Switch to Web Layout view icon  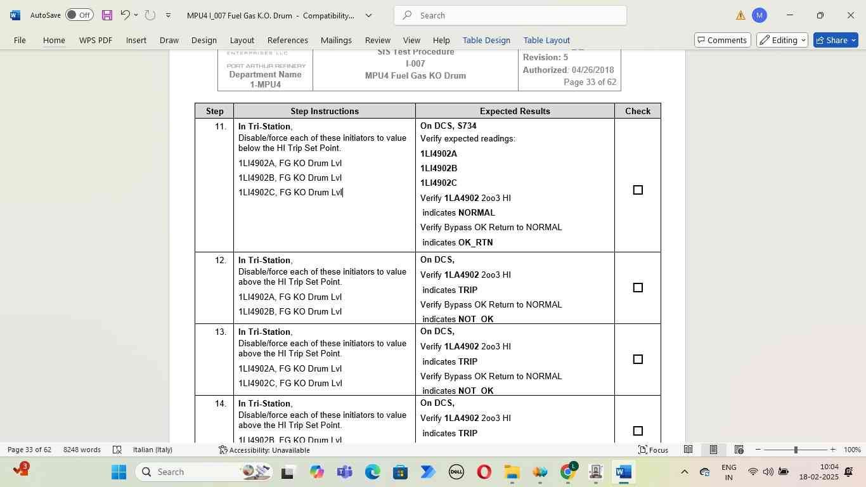[x=739, y=450]
